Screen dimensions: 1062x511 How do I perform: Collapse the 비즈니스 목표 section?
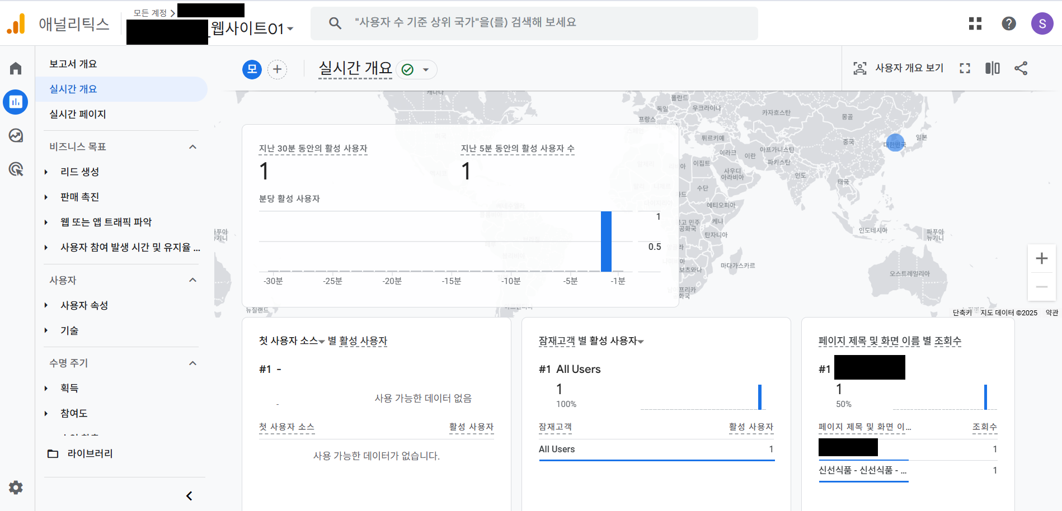tap(192, 147)
